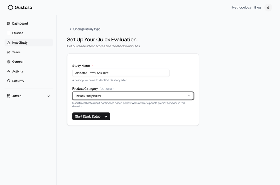Click the Team people icon
Screen dimensions: 280x185
point(9,52)
